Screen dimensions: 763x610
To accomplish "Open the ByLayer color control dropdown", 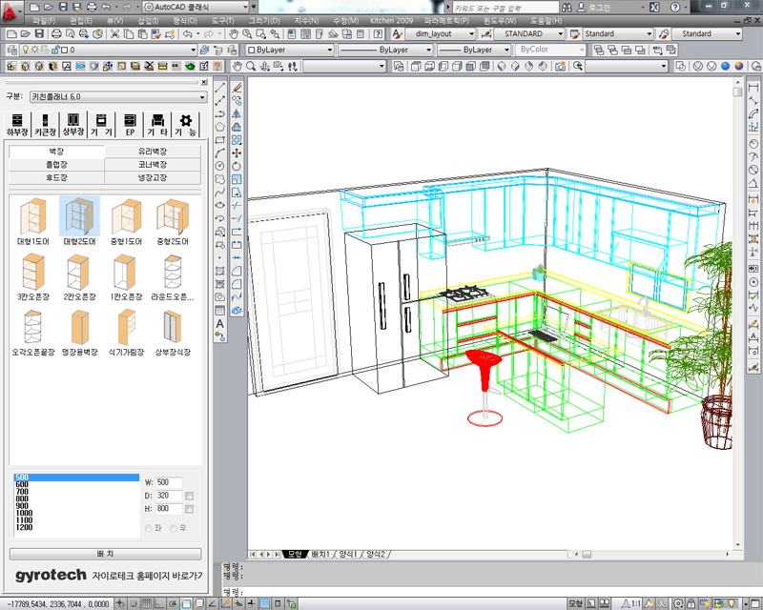I will point(290,50).
